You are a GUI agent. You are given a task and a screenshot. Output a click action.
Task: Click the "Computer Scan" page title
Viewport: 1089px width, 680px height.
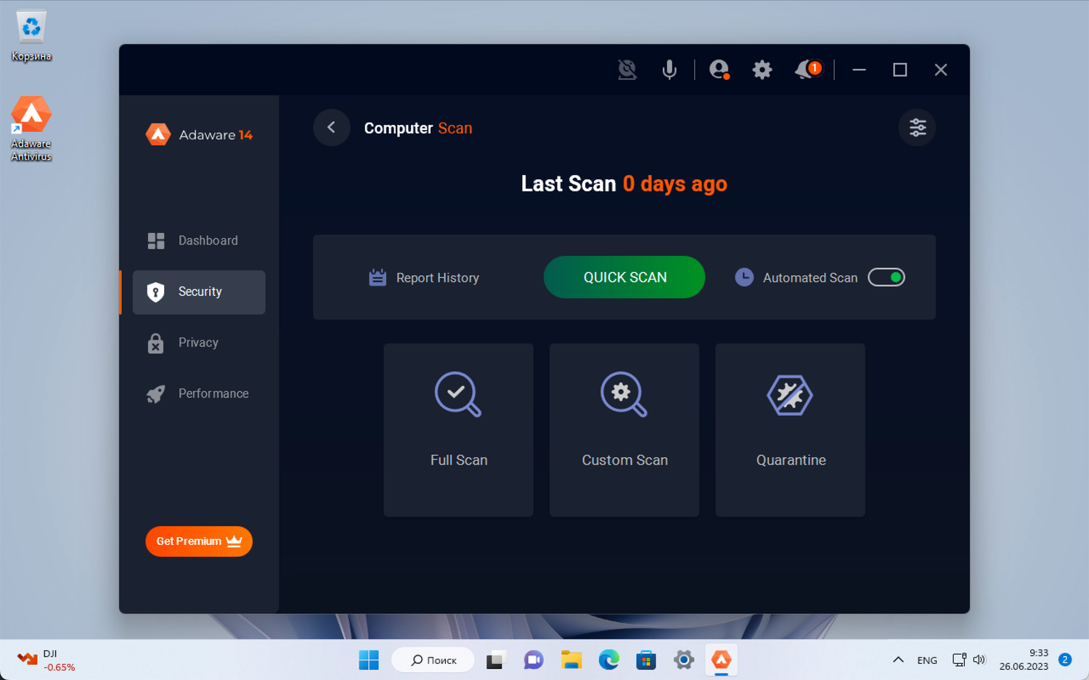click(418, 128)
